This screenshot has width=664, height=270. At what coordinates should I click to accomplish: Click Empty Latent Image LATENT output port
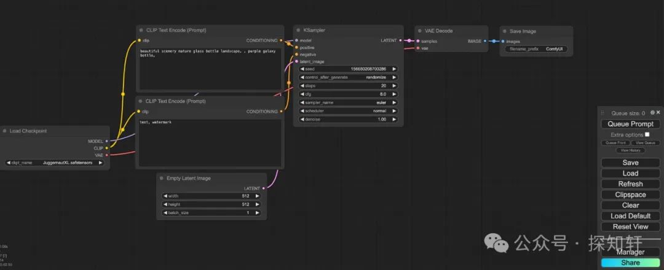coord(263,188)
